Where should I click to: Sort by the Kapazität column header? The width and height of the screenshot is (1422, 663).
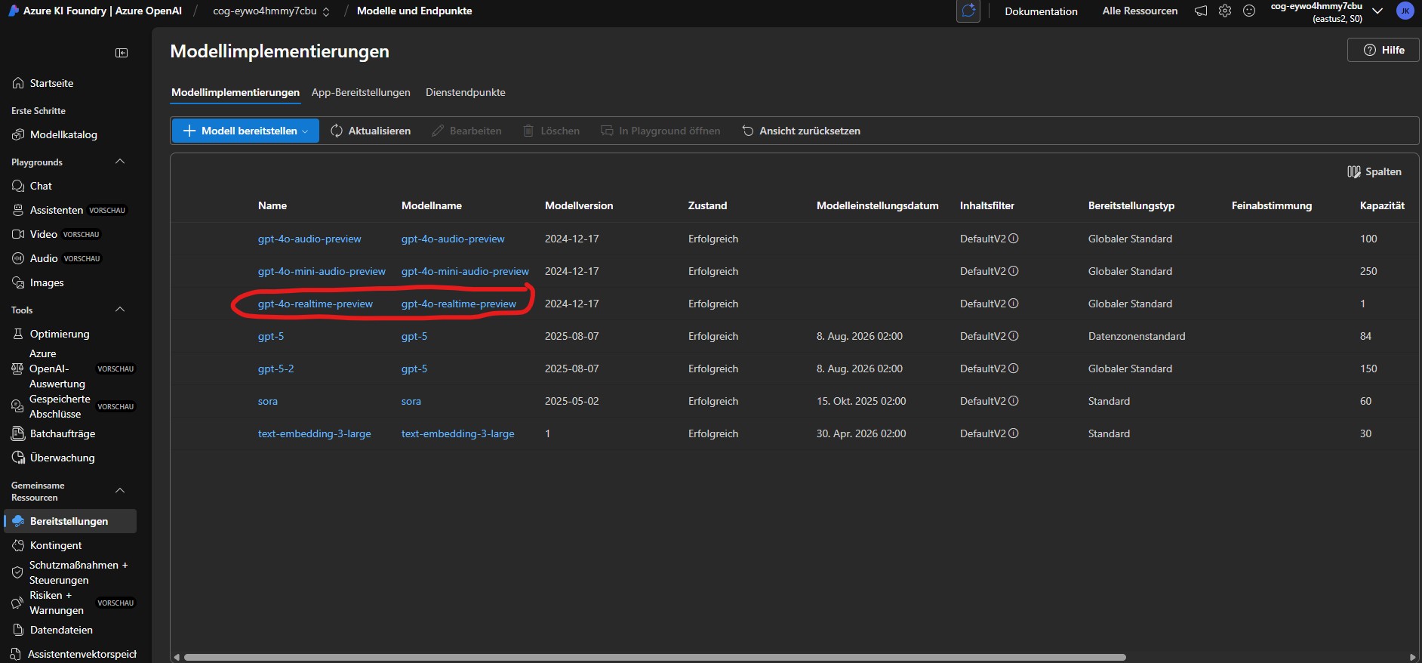(1381, 205)
